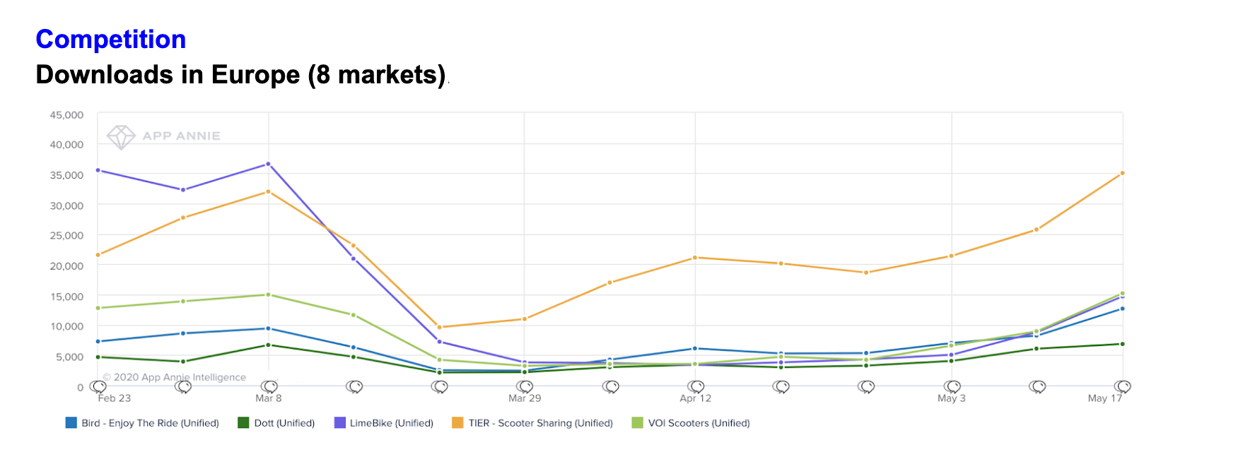Click the comment bubble icon under Feb 23
1236x452 pixels.
99,387
